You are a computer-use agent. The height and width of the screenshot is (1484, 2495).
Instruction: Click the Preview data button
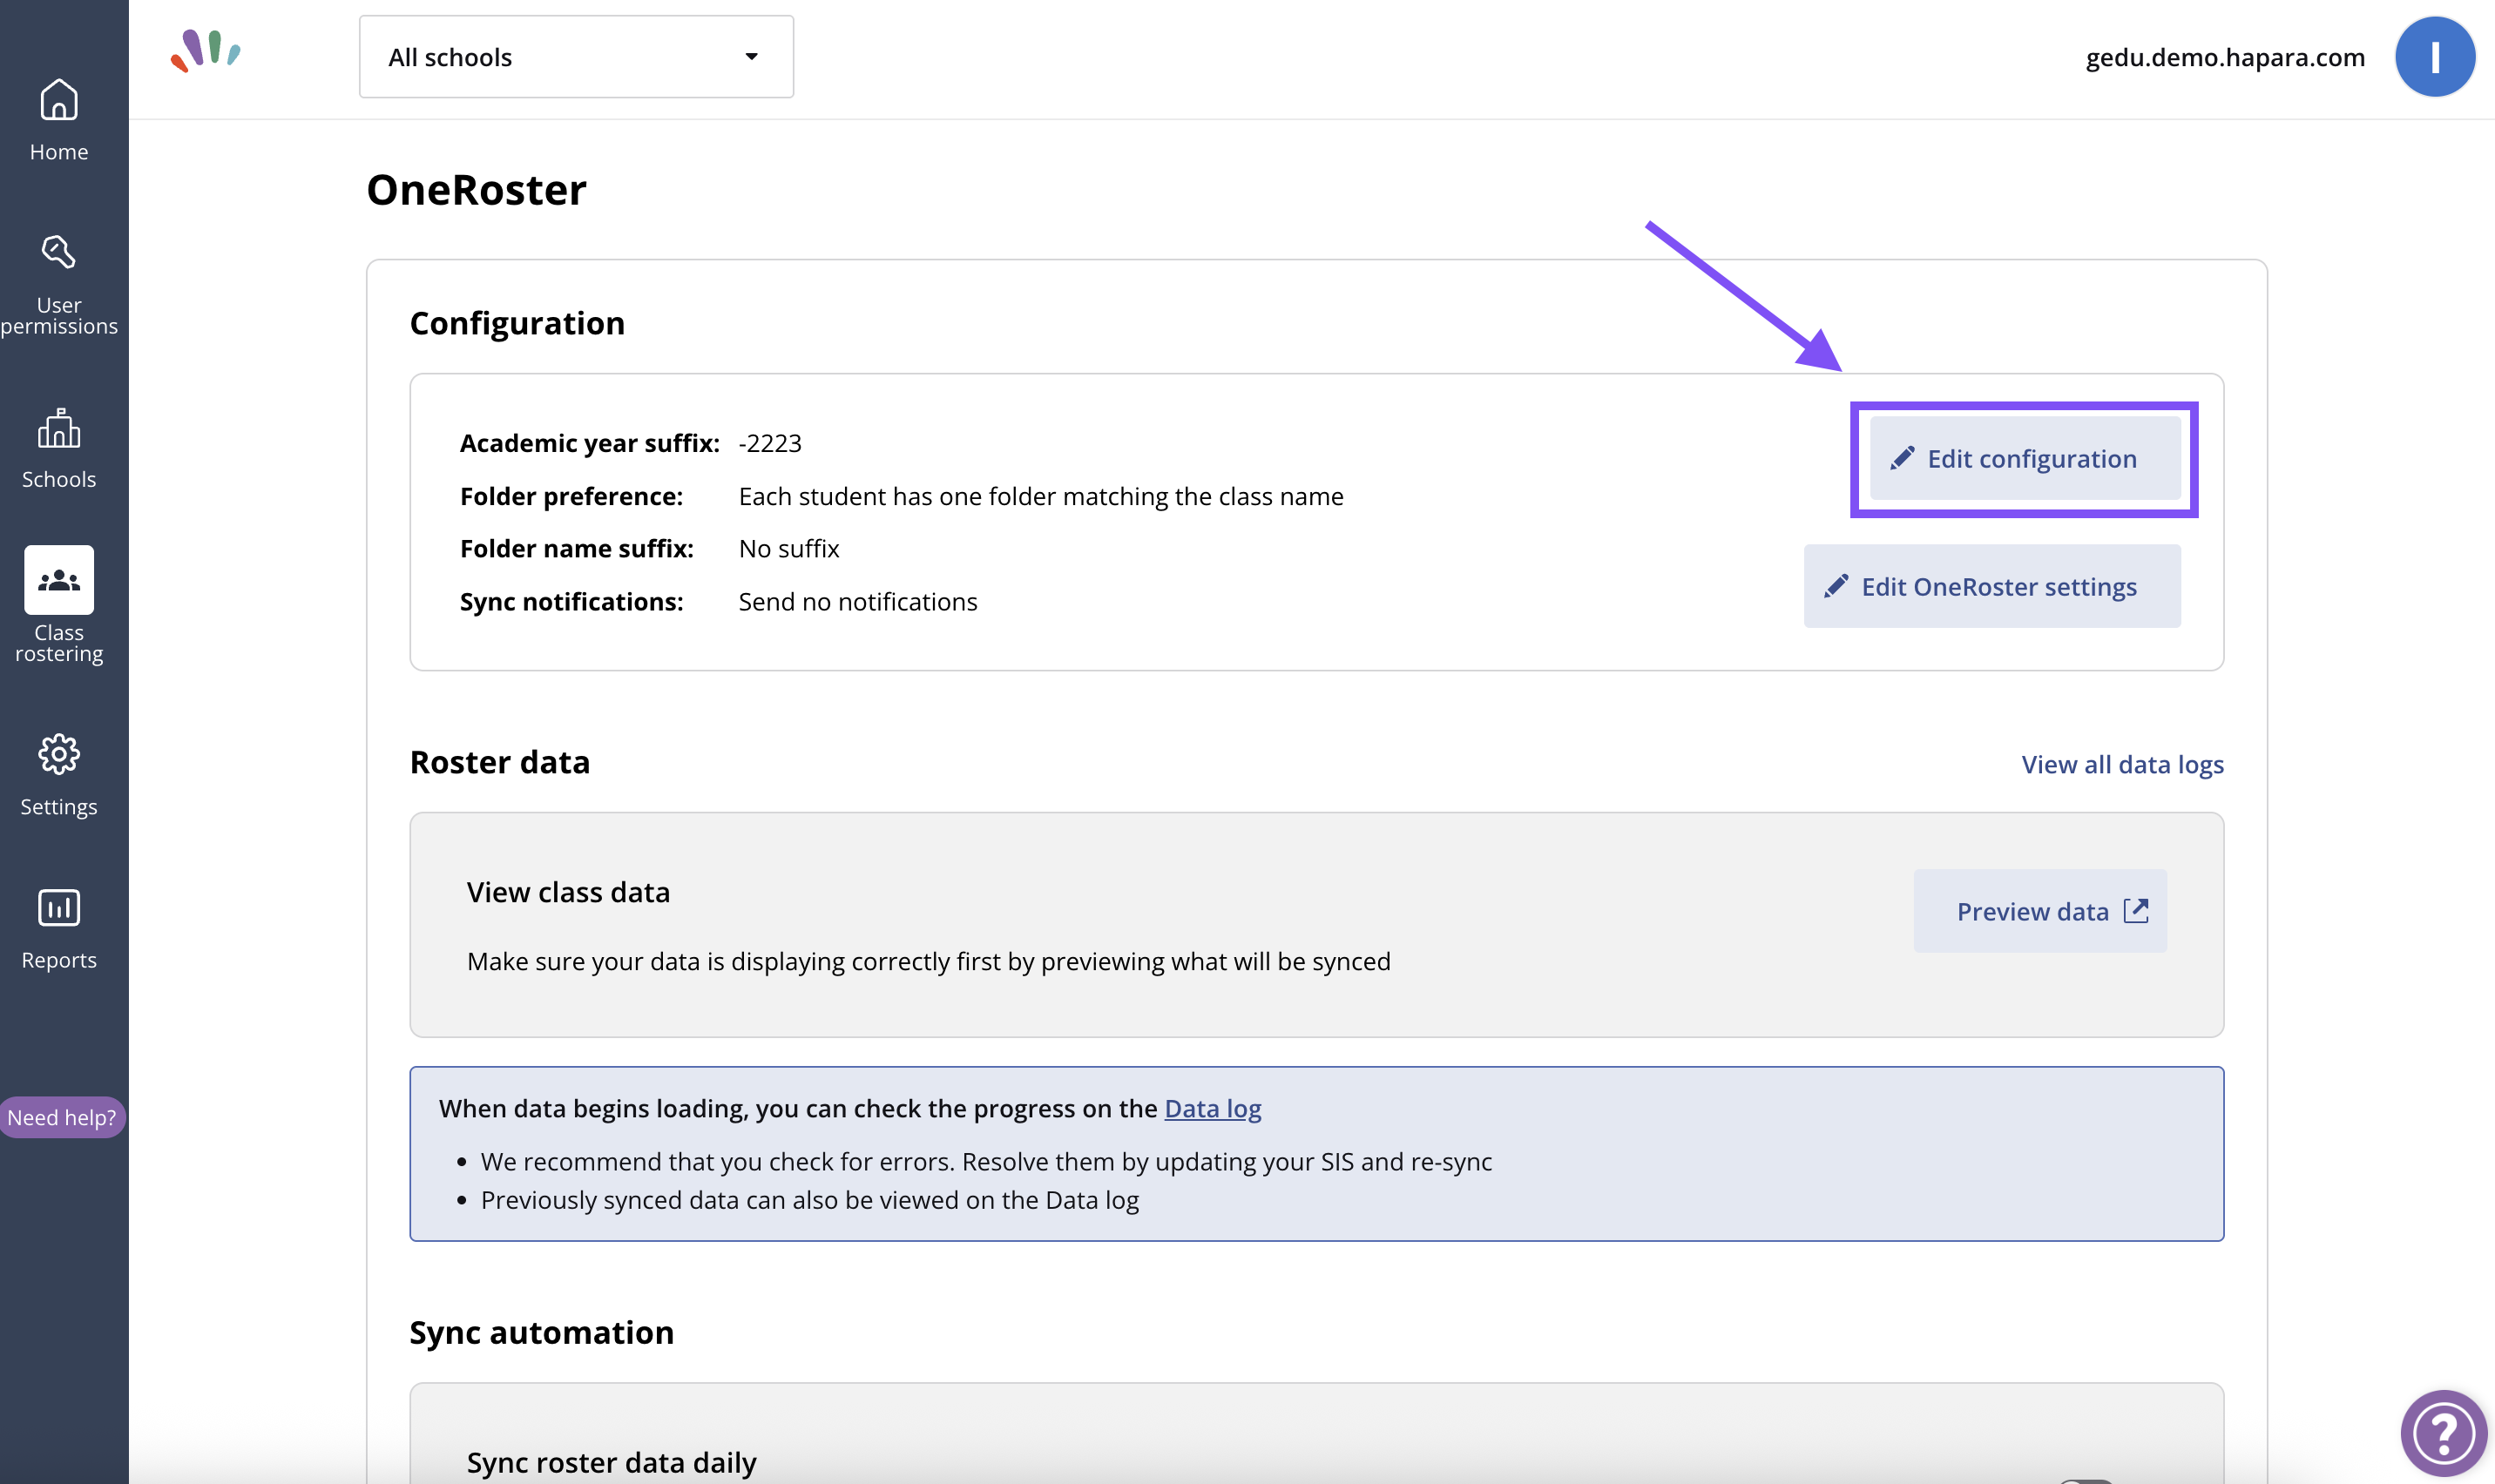[x=2040, y=911]
